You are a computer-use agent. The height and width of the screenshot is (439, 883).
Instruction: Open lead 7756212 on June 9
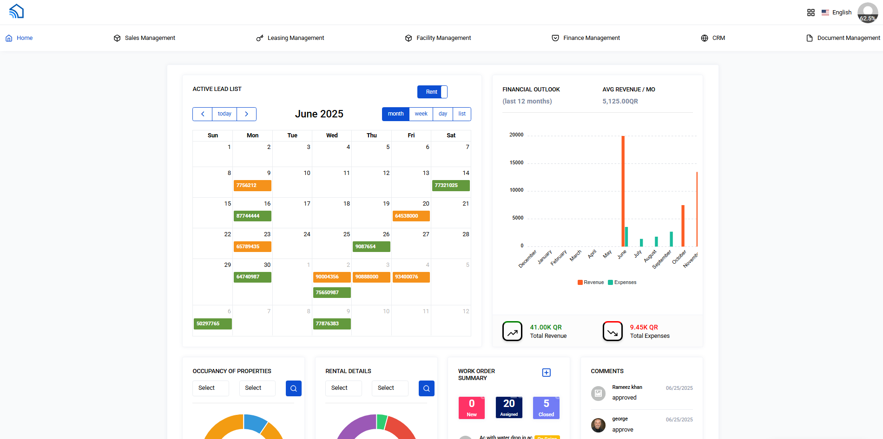click(x=252, y=186)
